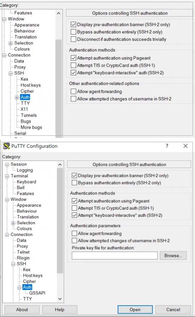The width and height of the screenshot is (195, 317).
Task: Enable TIS or CryptoCard auth in PuTTY Configuration window
Action: 74,208
